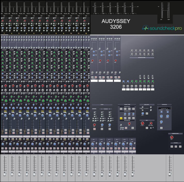Turn on the Oscillator ON button
The height and width of the screenshot is (182, 184).
[147, 113]
